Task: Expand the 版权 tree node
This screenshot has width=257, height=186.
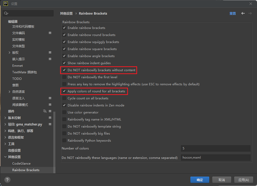Action: pyautogui.click(x=9, y=52)
